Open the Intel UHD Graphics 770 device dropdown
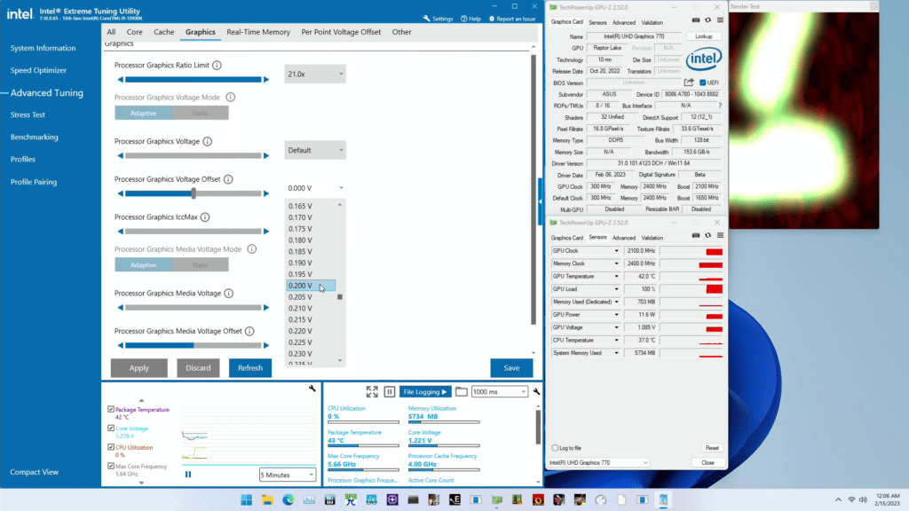This screenshot has width=909, height=511. (x=598, y=463)
